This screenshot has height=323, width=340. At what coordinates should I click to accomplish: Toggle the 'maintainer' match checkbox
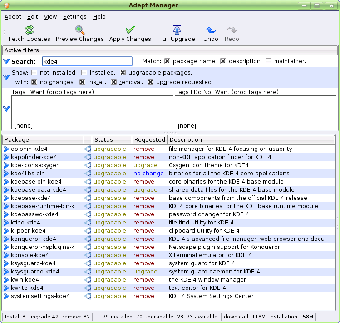(269, 61)
